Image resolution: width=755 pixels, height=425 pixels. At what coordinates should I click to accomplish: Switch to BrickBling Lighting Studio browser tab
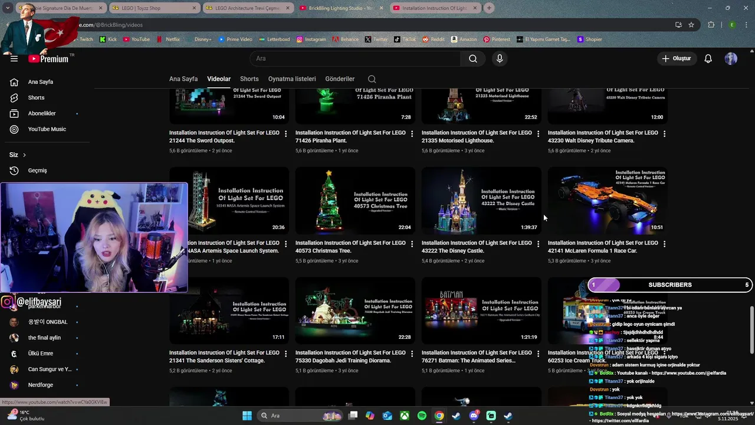pos(340,8)
